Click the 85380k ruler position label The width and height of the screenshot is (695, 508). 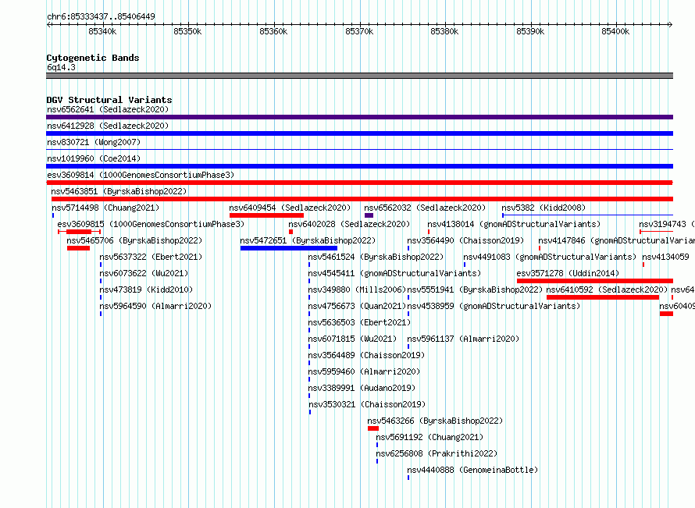click(x=444, y=31)
